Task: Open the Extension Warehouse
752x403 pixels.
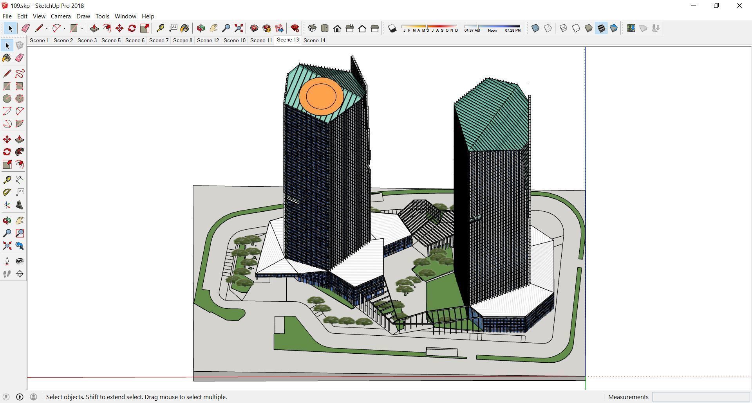Action: point(267,28)
